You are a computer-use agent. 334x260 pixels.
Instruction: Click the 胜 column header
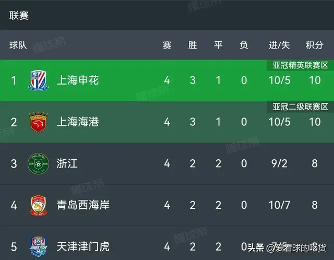[193, 45]
